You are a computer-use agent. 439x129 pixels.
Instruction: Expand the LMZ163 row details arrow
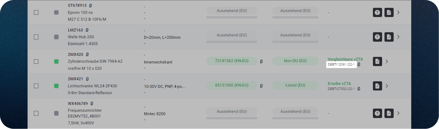tap(398, 37)
